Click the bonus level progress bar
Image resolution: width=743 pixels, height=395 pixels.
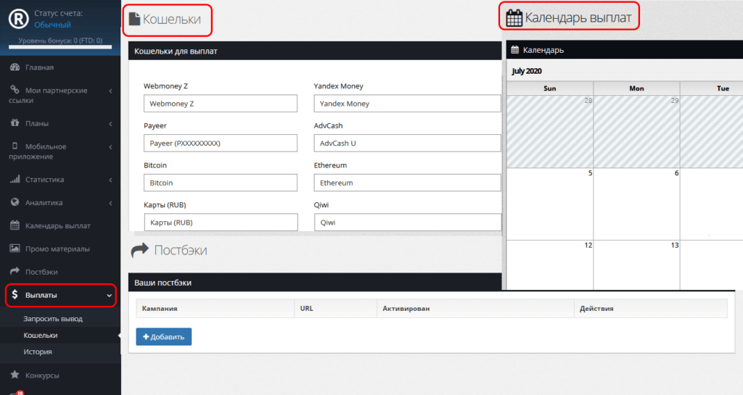point(60,49)
